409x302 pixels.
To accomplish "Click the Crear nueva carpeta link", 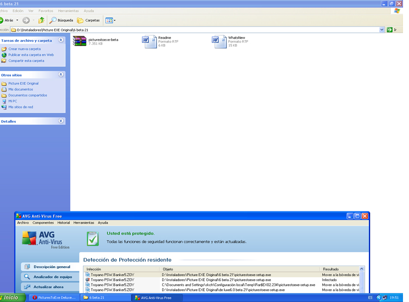I will [24, 49].
